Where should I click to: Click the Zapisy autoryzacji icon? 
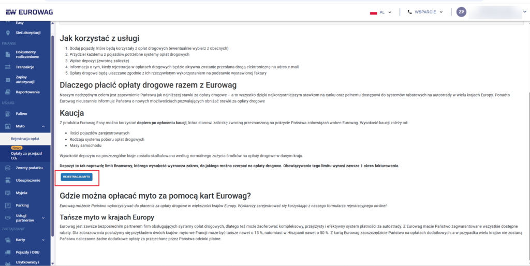pos(8,79)
